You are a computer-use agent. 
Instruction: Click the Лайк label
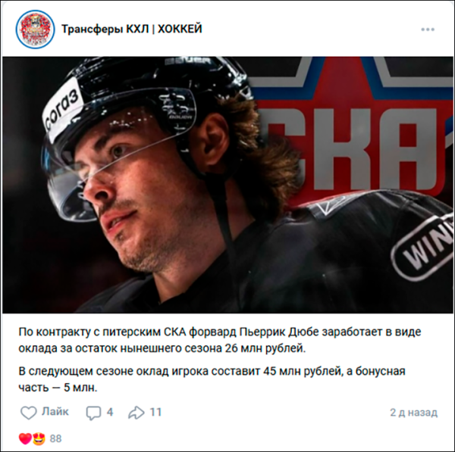click(x=55, y=411)
